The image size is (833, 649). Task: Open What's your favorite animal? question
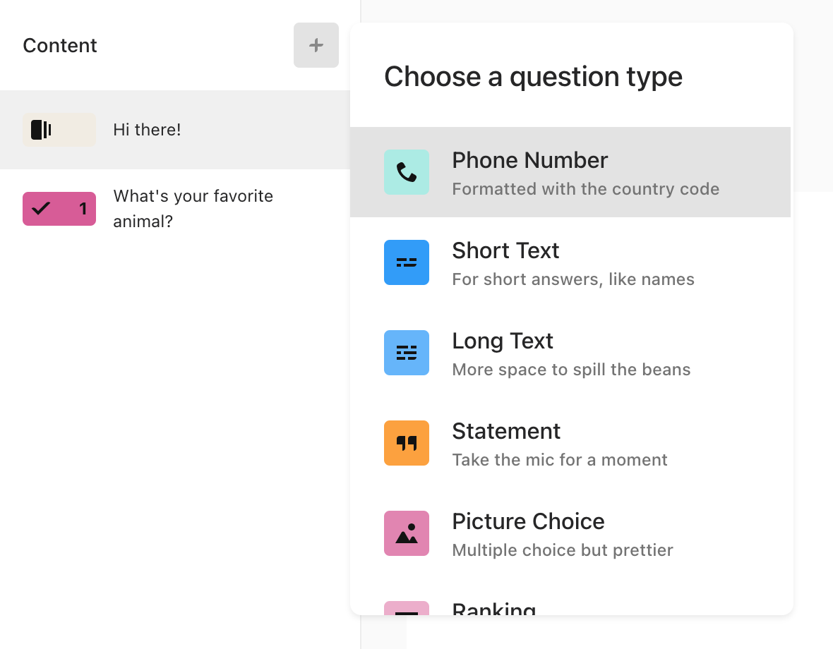tap(175, 209)
